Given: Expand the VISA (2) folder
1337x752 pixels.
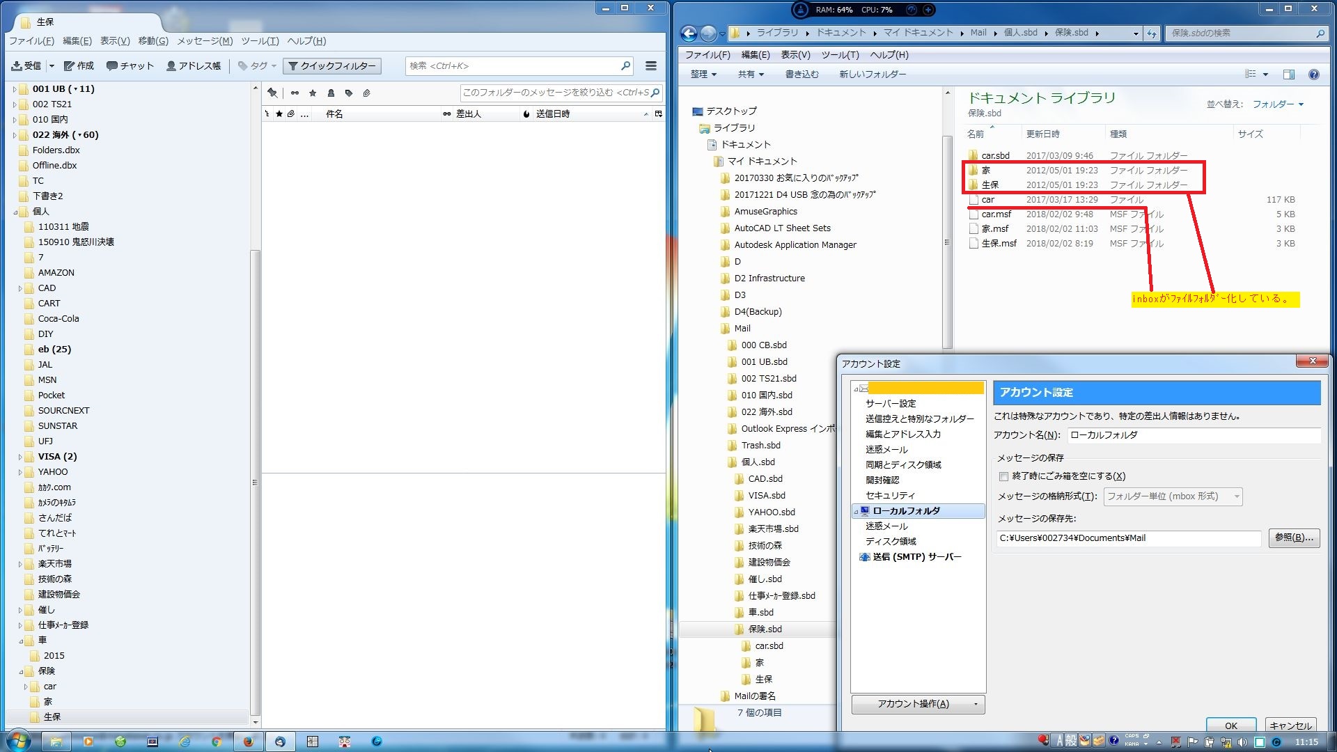Looking at the screenshot, I should (20, 457).
